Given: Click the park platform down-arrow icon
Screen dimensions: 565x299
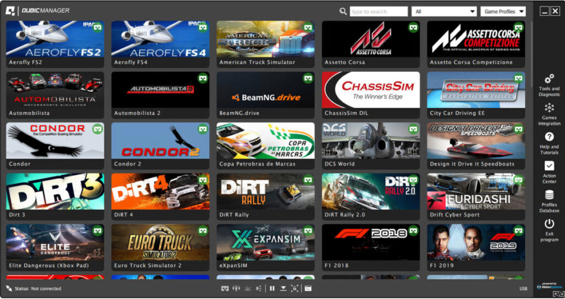Looking at the screenshot, I should point(283,289).
